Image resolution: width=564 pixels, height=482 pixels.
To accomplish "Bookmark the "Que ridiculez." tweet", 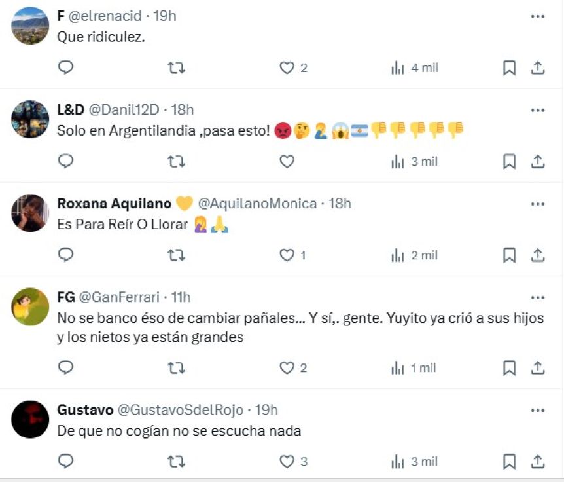I will point(509,67).
